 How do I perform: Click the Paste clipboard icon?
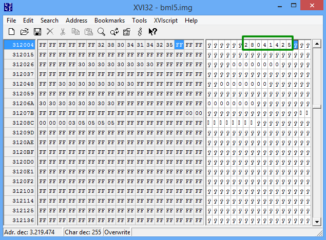coord(88,32)
